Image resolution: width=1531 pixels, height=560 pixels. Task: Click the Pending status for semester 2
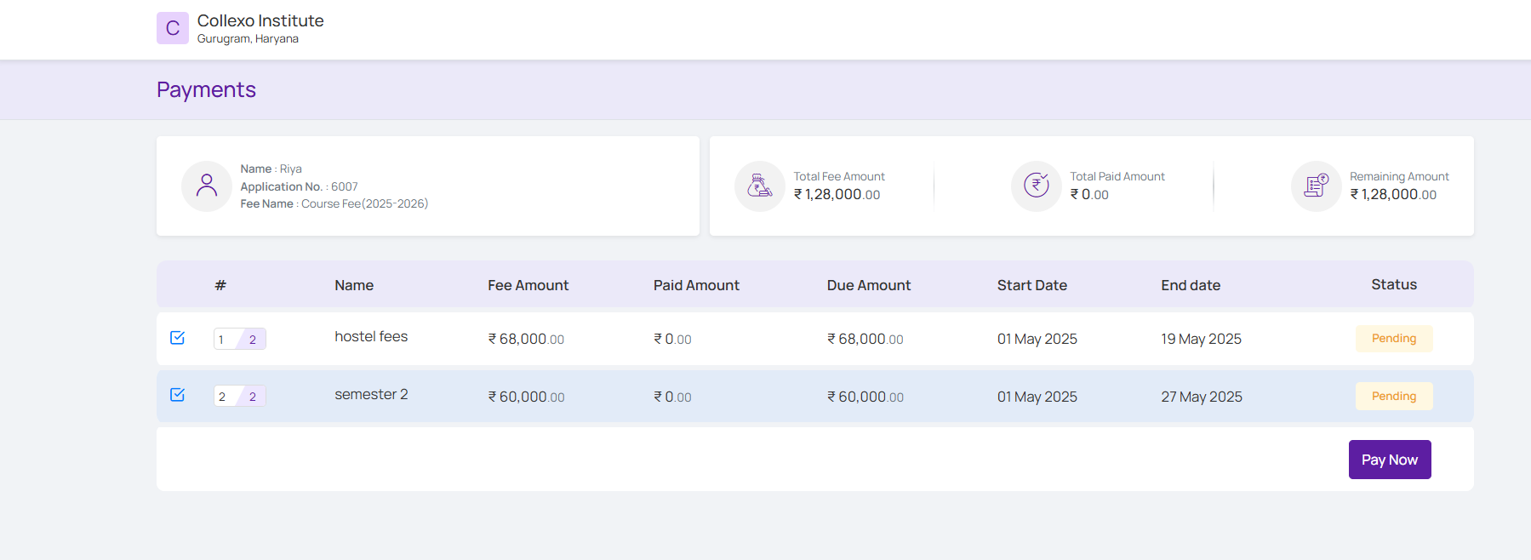[x=1393, y=397]
